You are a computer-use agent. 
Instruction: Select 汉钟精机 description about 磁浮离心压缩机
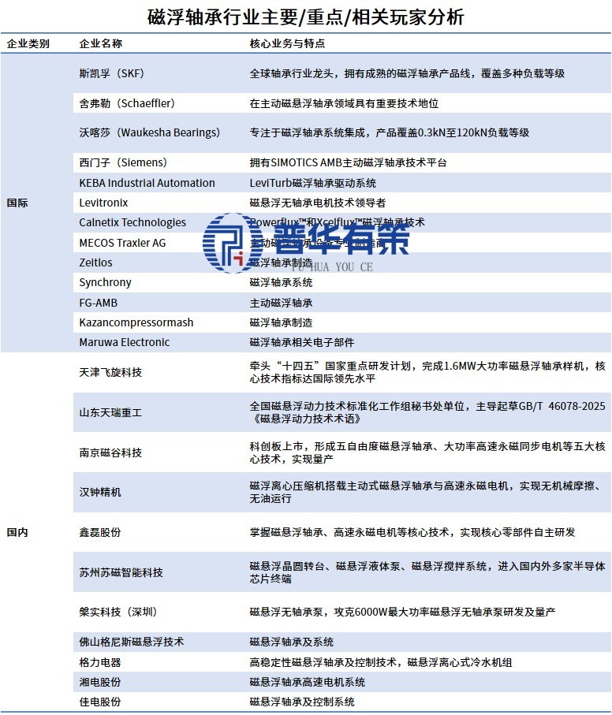click(427, 493)
